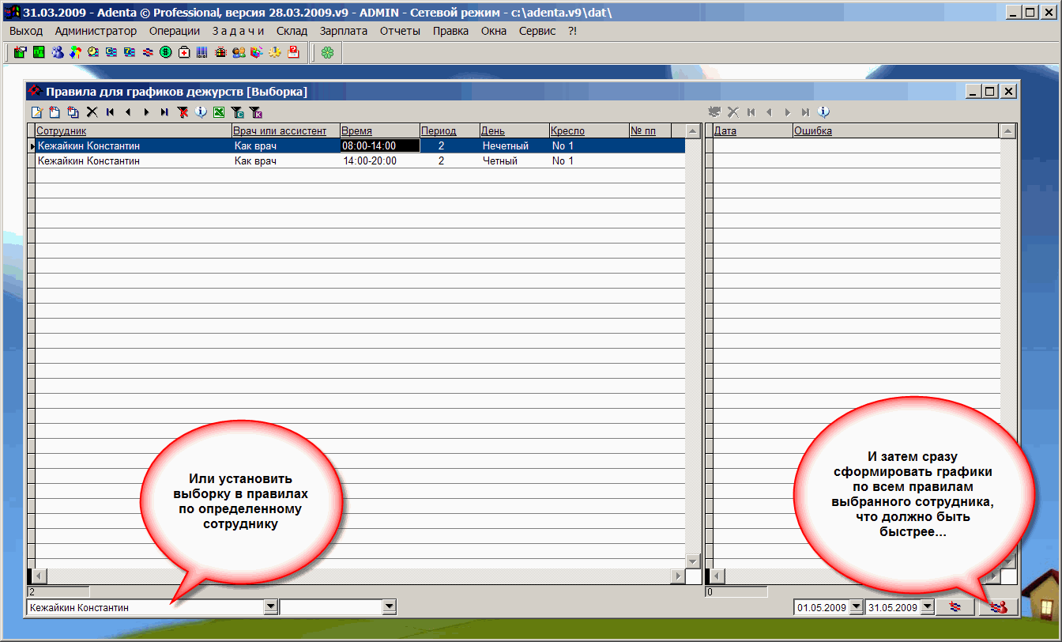
Task: Open the empty combo box dropdown arrow
Action: [388, 607]
